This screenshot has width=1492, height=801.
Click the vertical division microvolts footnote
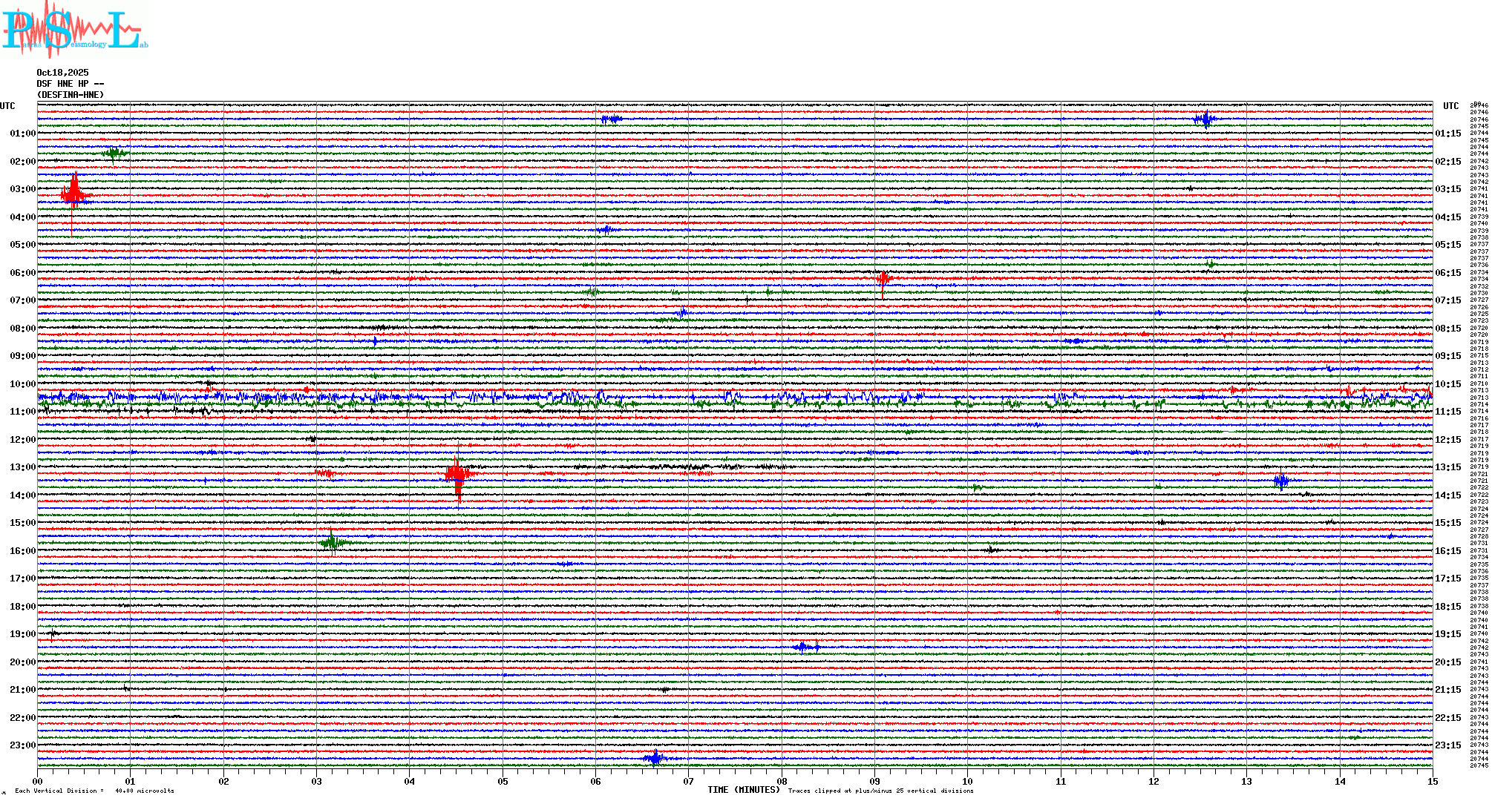pyautogui.click(x=94, y=791)
